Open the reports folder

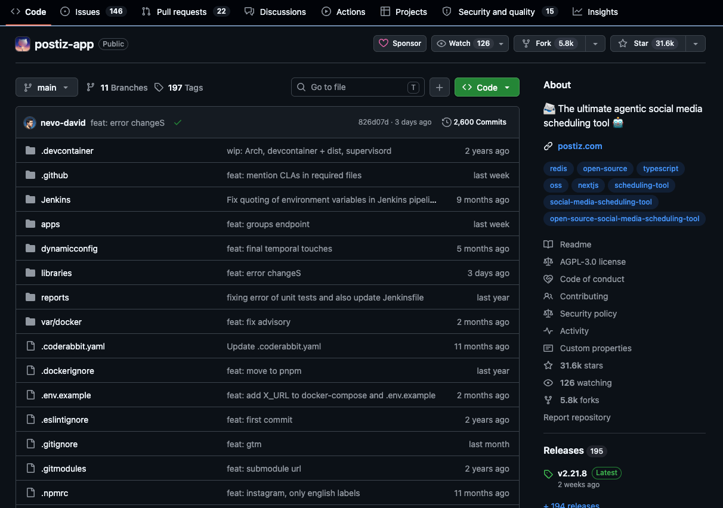(x=55, y=298)
